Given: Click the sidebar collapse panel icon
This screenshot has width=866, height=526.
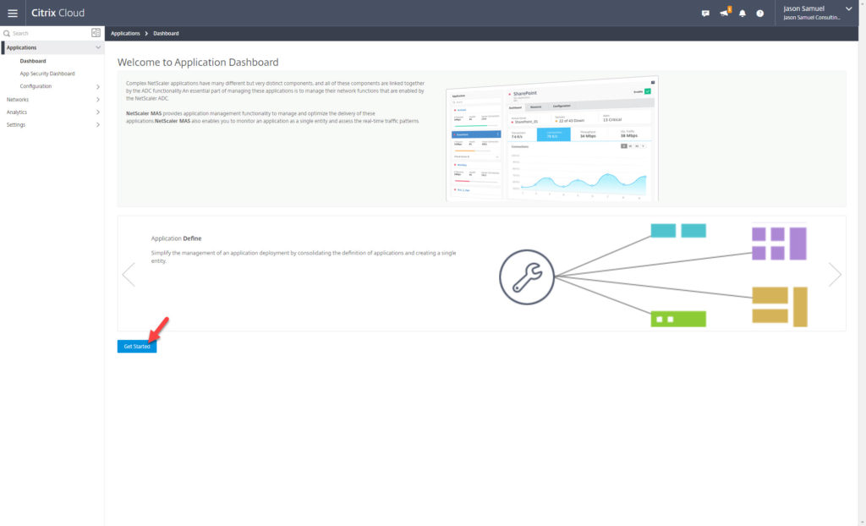Looking at the screenshot, I should (96, 33).
